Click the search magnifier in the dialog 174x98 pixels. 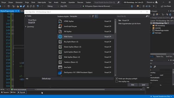147,16
